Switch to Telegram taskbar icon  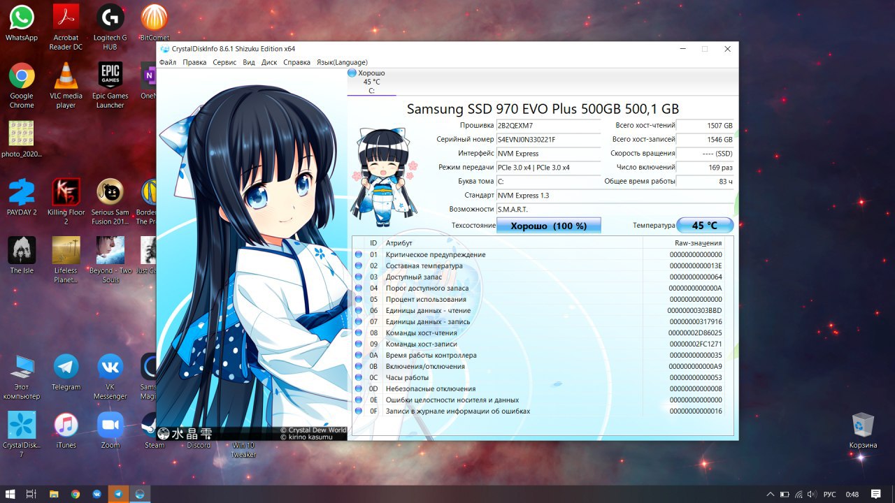118,494
